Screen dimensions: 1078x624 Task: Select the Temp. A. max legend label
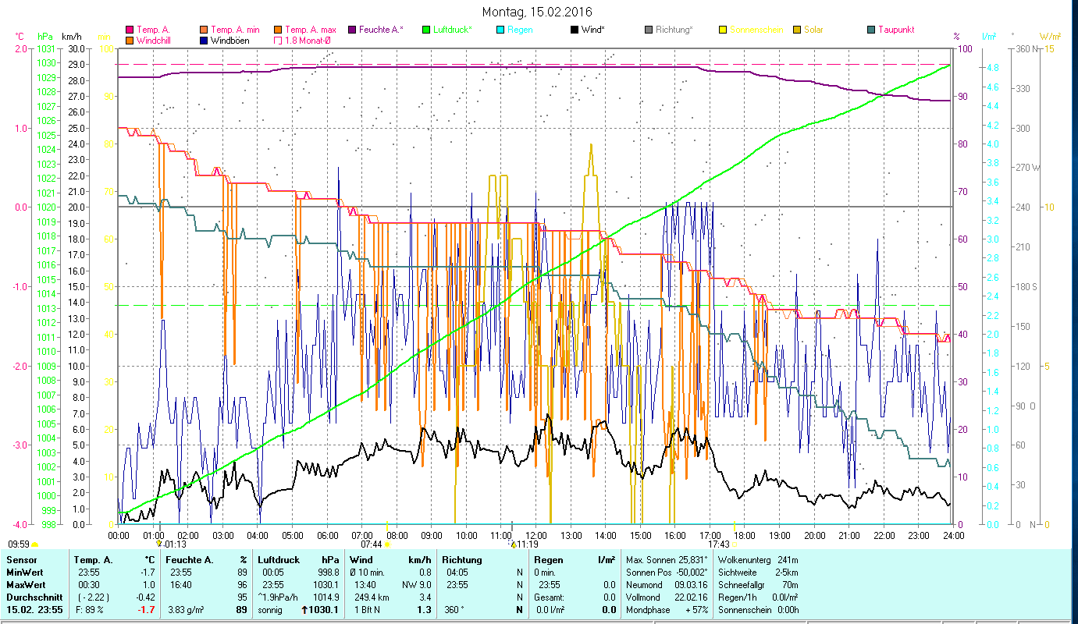tap(311, 30)
